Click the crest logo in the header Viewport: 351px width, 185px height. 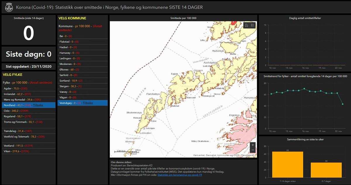coord(9,7)
